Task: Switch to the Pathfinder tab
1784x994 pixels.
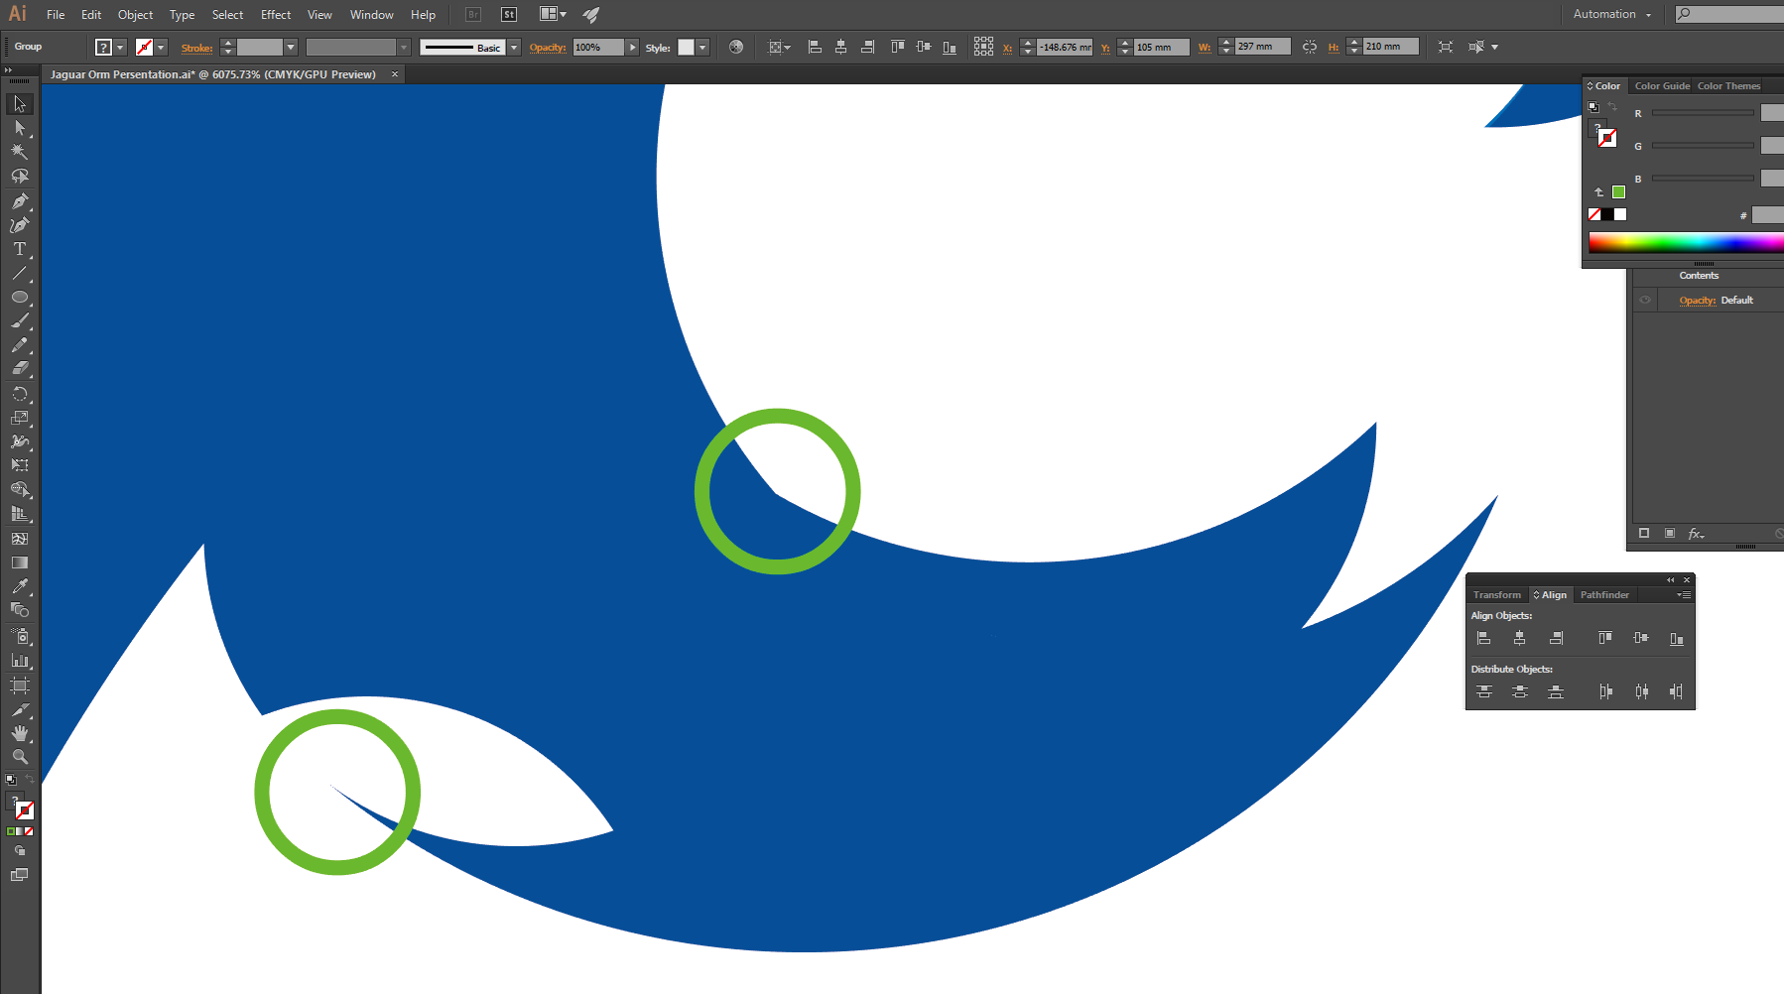Action: coord(1604,595)
